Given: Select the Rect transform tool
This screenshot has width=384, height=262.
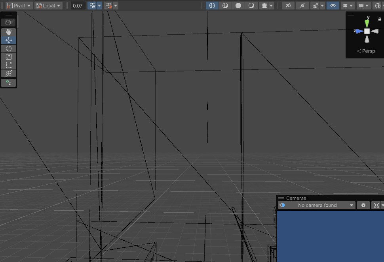Looking at the screenshot, I should coord(8,65).
